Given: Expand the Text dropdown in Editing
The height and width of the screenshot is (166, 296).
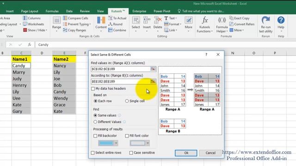Looking at the screenshot, I should (176, 18).
